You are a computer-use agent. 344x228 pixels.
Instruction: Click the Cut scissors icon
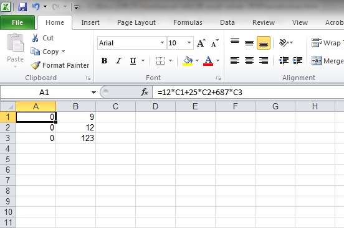(35, 38)
